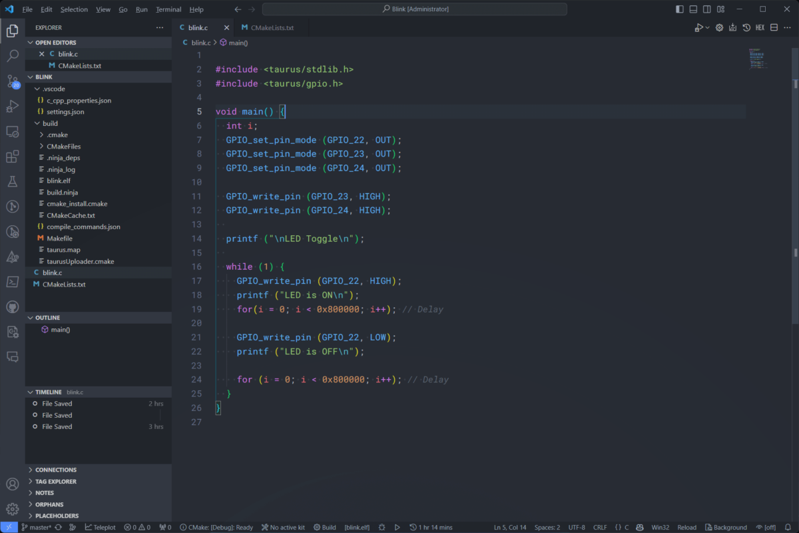Open Source Control view with 20 badge
Viewport: 799px width, 533px height.
(x=12, y=81)
